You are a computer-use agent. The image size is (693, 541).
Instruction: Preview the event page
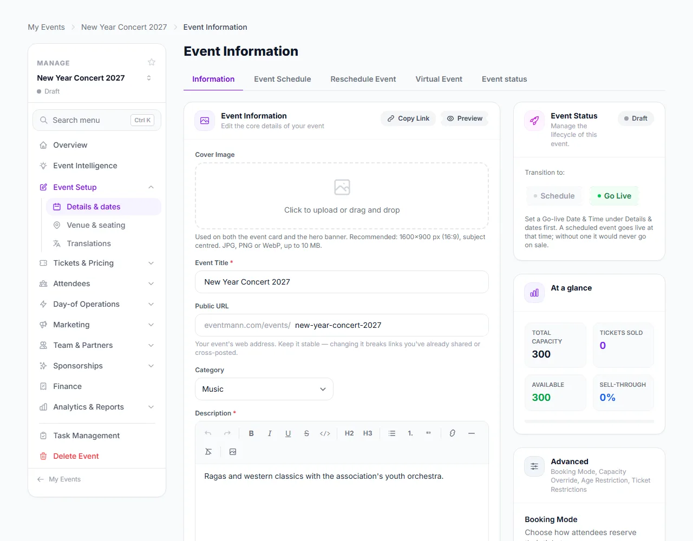[465, 118]
